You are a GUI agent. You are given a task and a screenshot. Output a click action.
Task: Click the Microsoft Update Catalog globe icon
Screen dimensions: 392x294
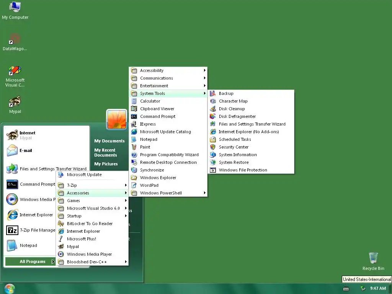point(134,132)
